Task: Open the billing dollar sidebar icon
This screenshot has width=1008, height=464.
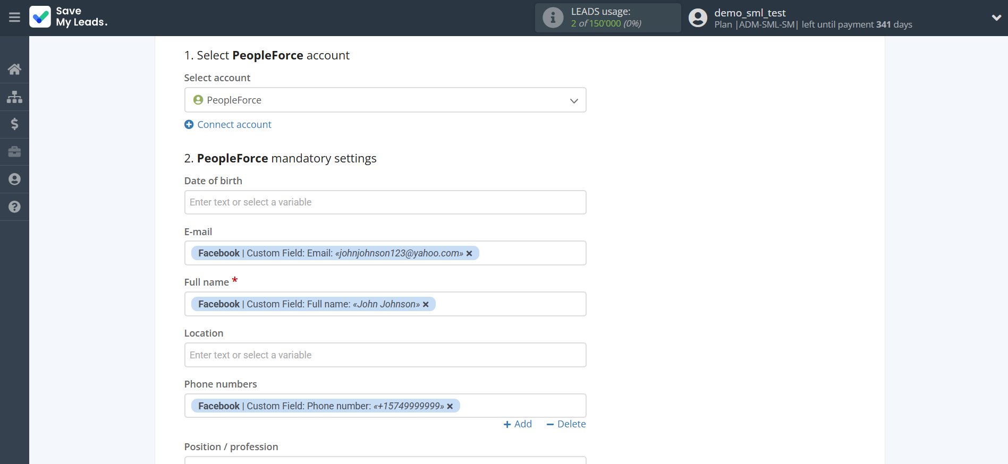Action: point(14,124)
